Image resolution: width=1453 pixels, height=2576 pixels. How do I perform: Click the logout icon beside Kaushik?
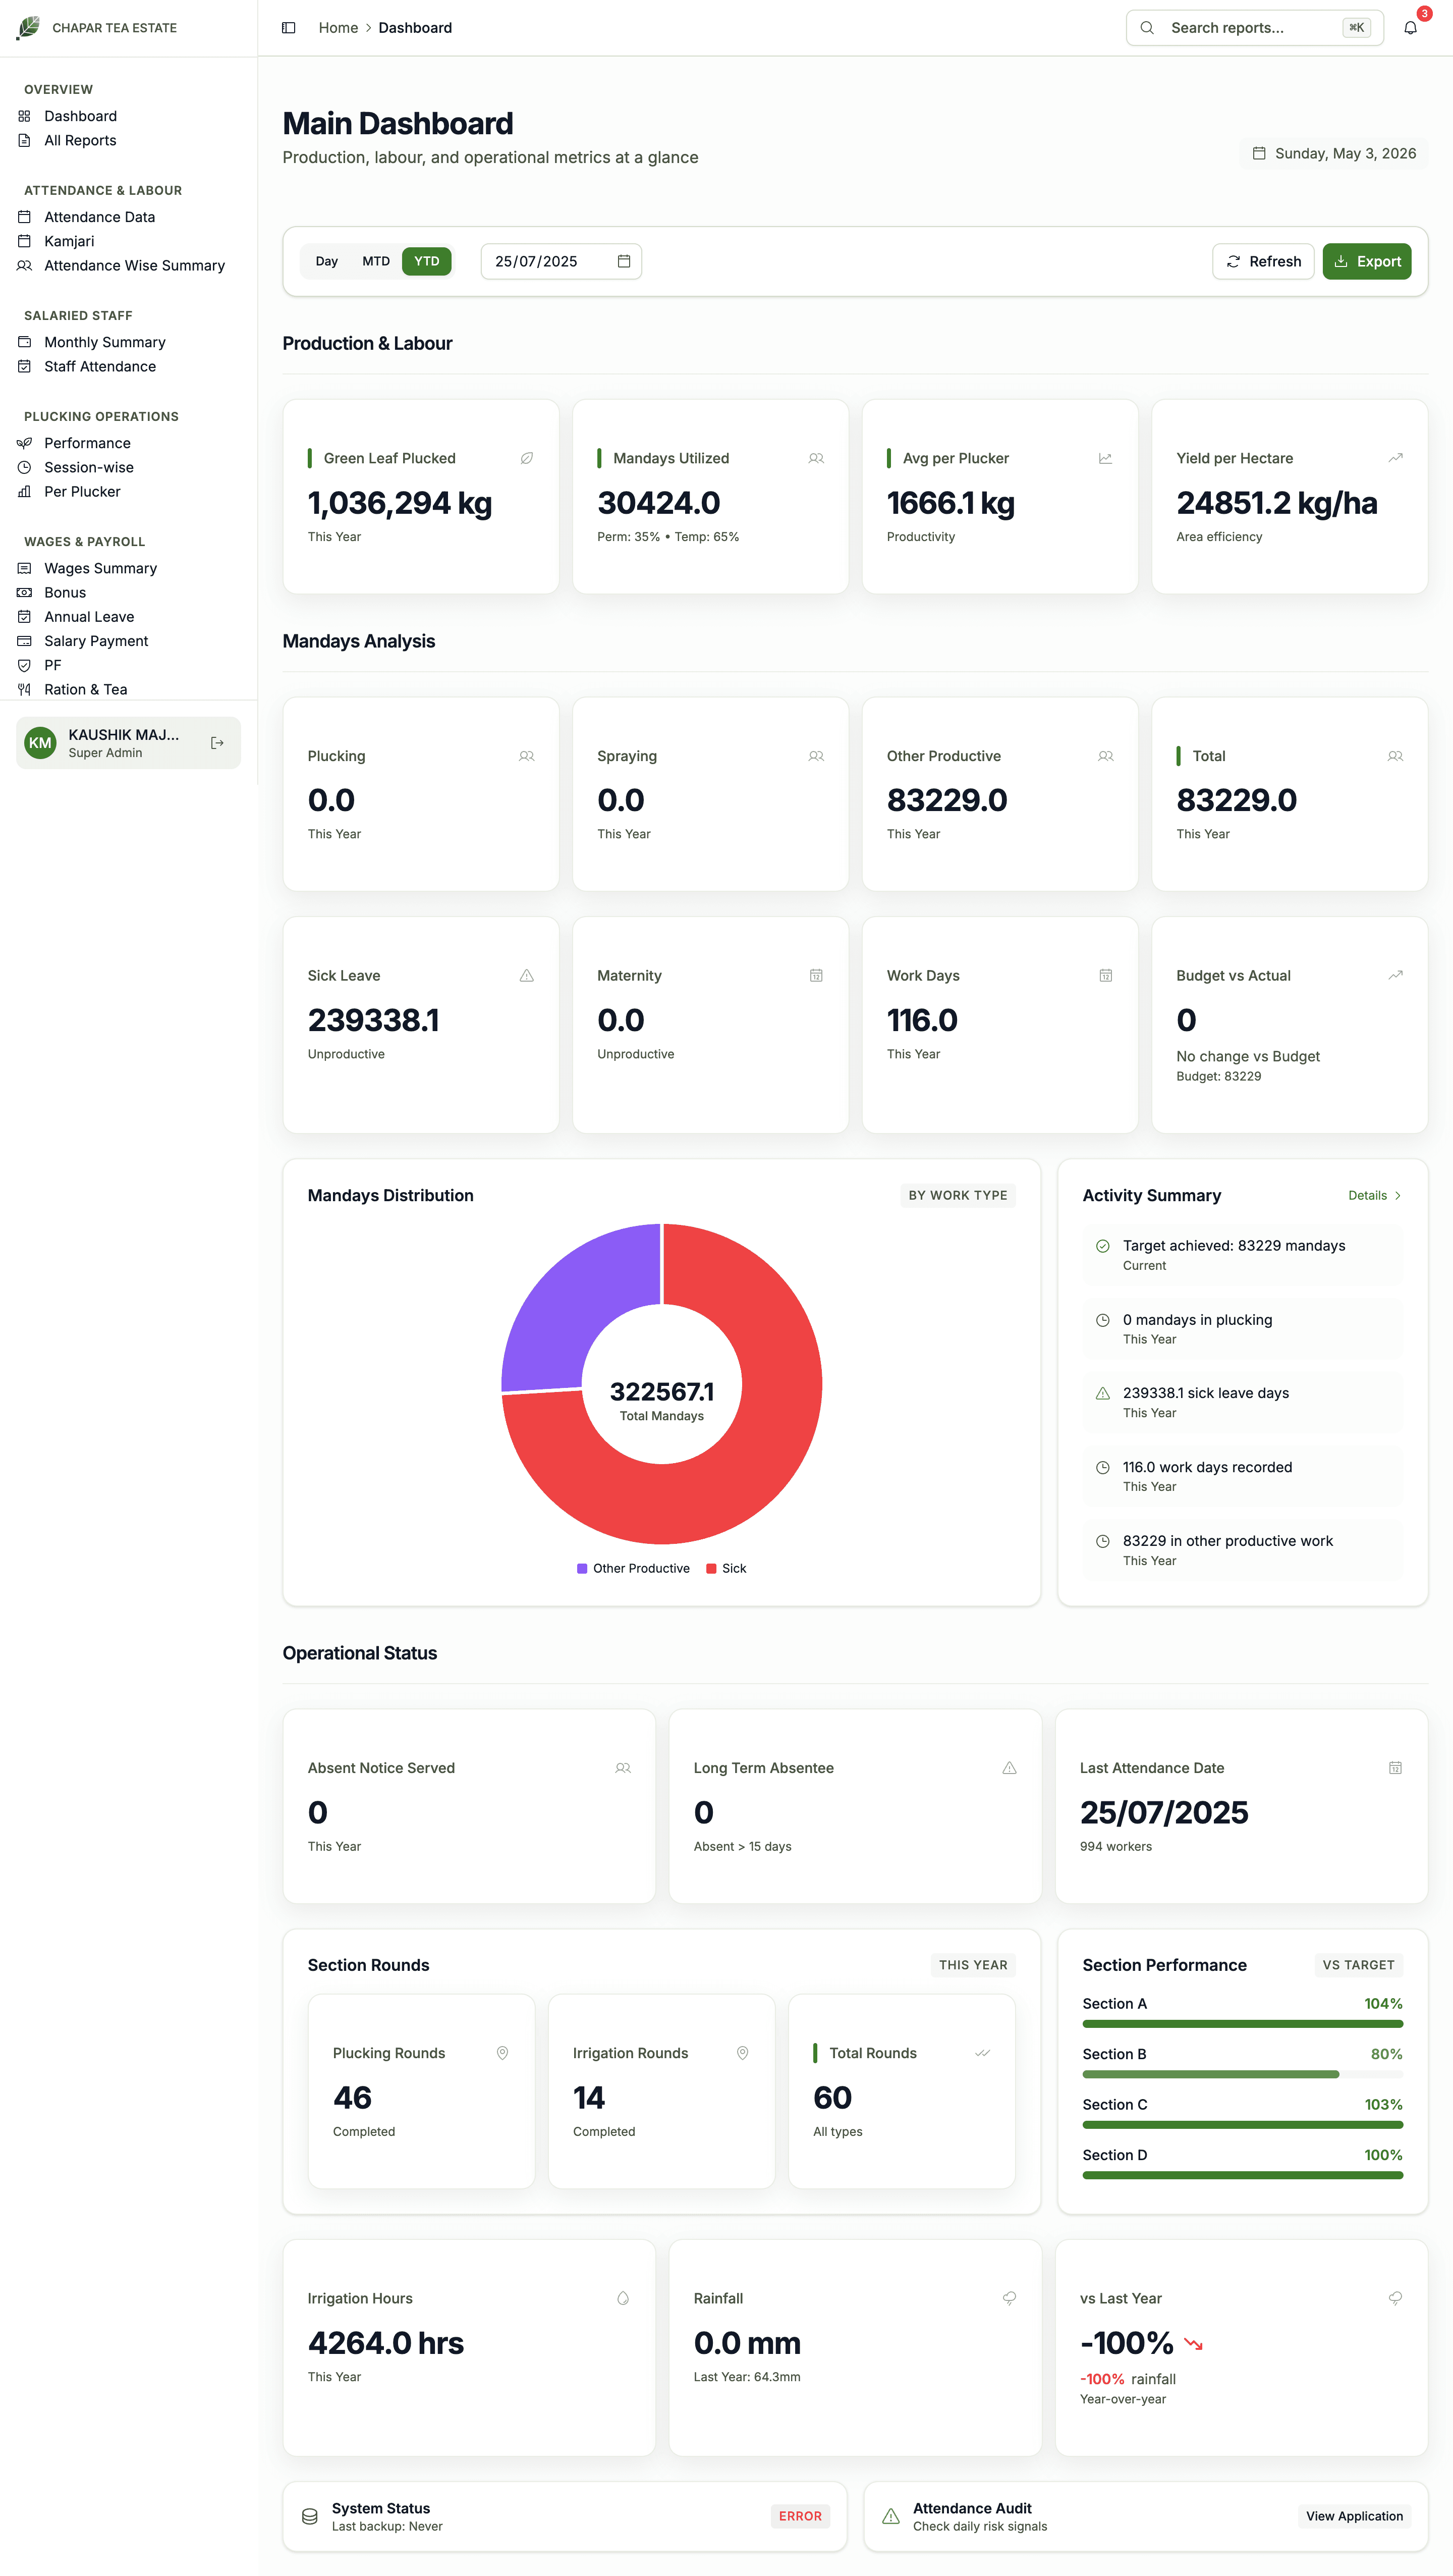(x=217, y=743)
